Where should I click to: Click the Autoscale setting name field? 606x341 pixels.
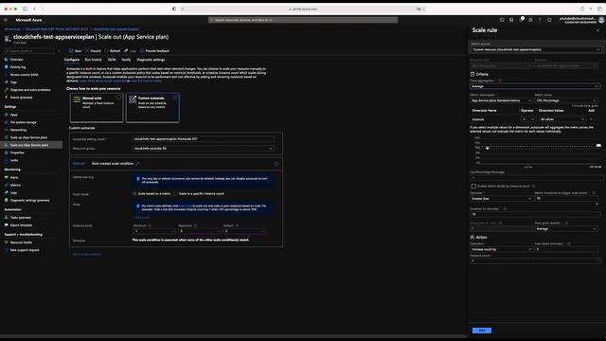coord(203,139)
